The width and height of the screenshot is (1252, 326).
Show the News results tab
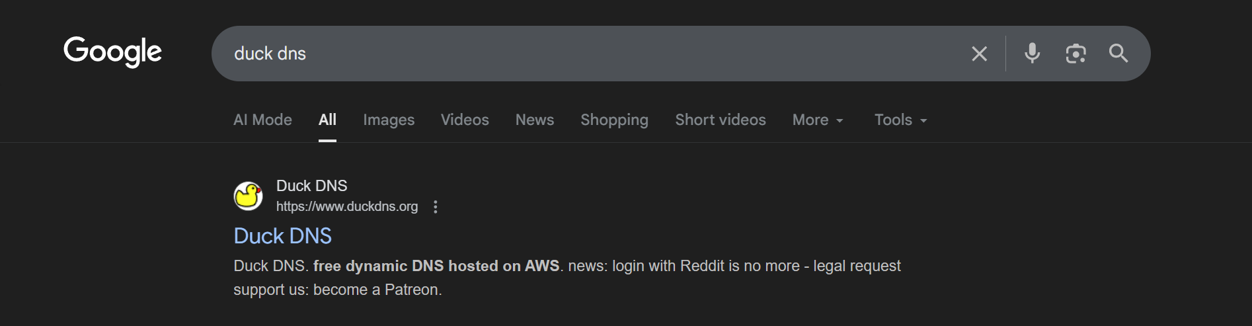point(535,120)
